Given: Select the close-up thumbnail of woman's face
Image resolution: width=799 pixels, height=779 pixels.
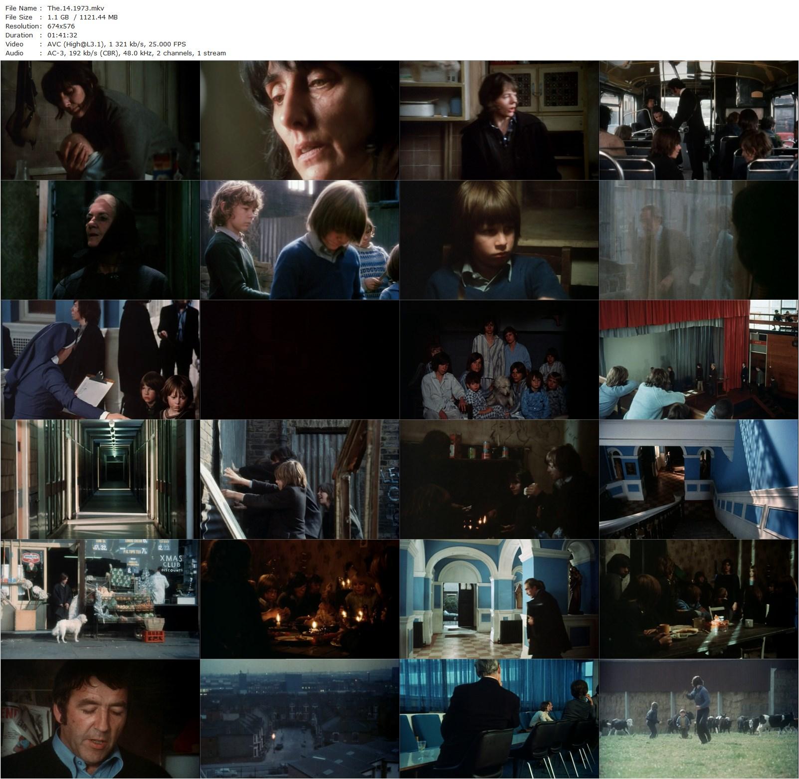Looking at the screenshot, I should 299,120.
